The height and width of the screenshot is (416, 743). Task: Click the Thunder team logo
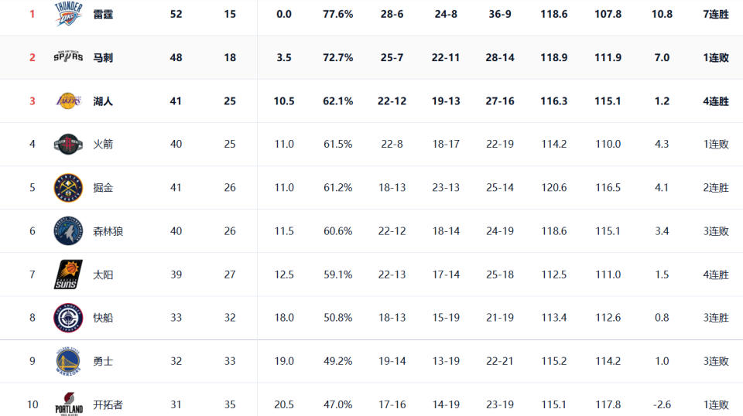tap(68, 14)
